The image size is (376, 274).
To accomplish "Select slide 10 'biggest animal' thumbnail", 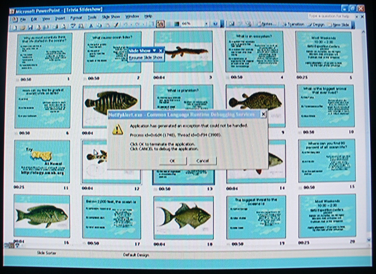I will click(x=326, y=106).
